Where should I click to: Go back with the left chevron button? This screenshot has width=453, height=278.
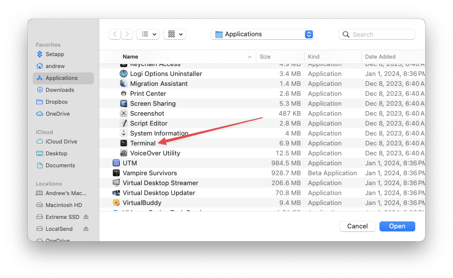[115, 34]
